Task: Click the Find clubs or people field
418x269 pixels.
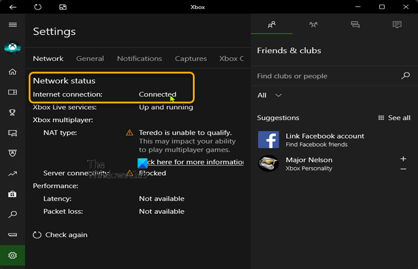Action: (327, 76)
